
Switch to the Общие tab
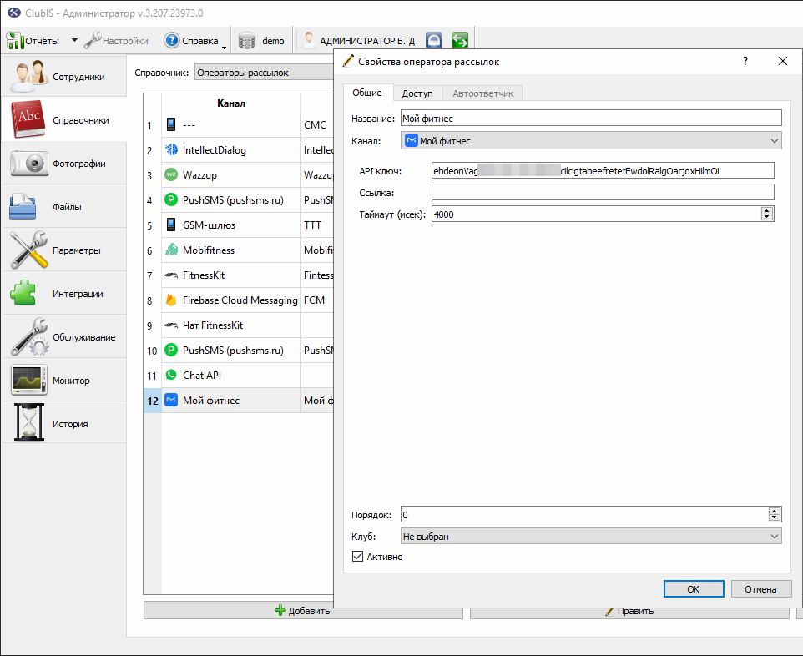pyautogui.click(x=367, y=93)
